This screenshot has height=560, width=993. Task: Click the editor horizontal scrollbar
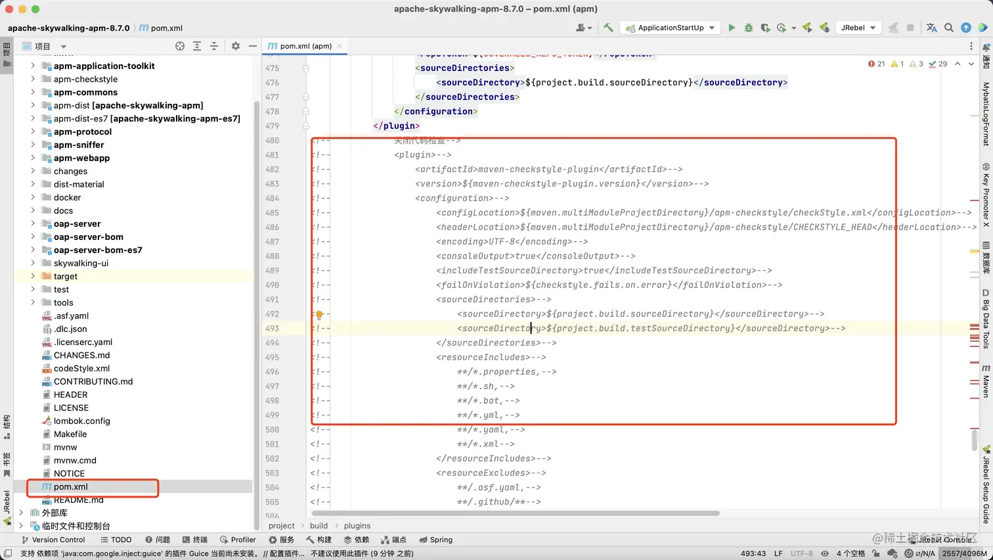click(x=516, y=513)
